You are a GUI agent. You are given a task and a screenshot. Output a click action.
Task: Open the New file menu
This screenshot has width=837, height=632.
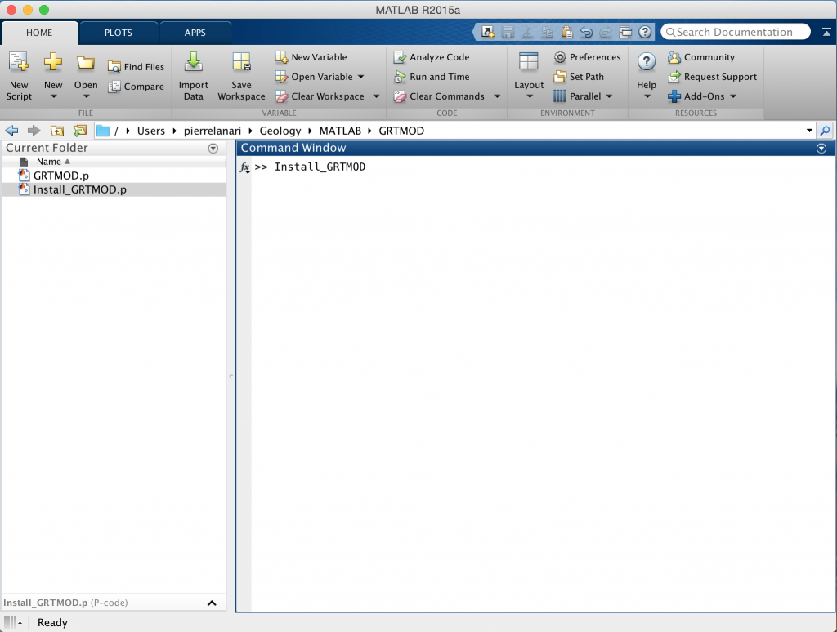(x=53, y=76)
